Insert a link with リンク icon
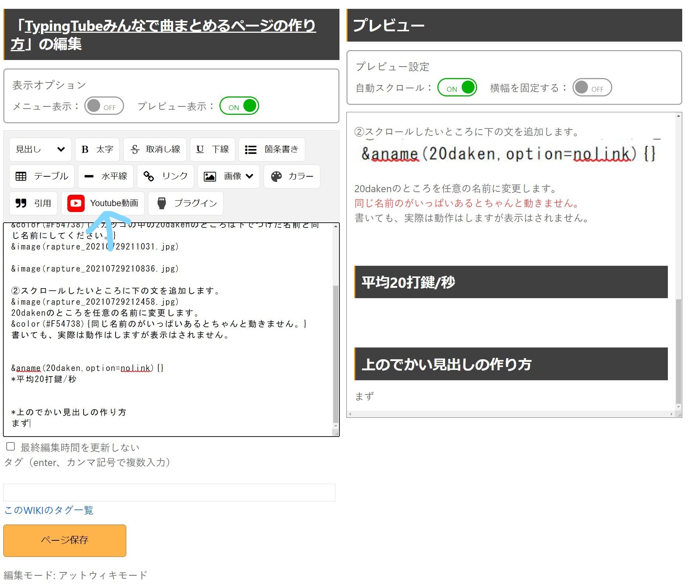The height and width of the screenshot is (586, 694). (x=165, y=176)
